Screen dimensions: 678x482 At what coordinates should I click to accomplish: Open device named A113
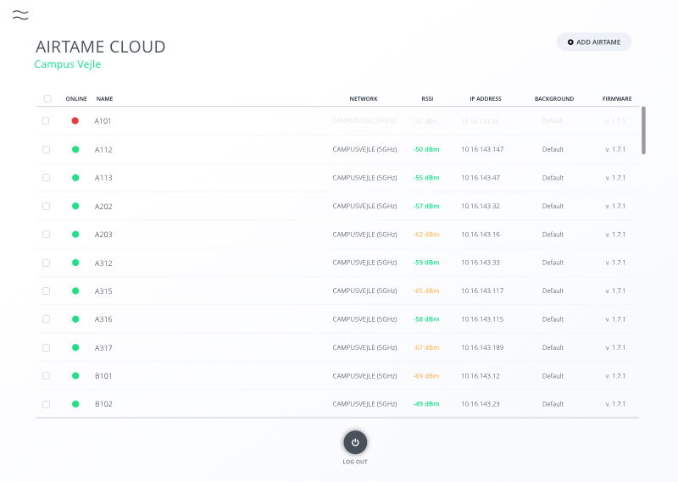[x=103, y=178]
